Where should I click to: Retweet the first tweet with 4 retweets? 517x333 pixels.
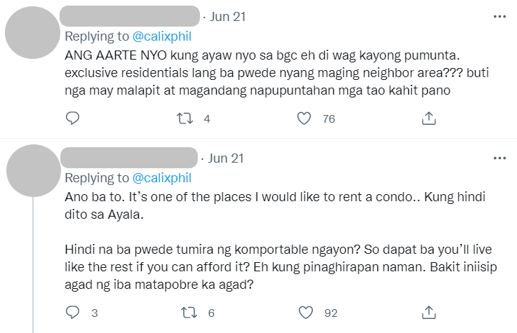pos(184,118)
